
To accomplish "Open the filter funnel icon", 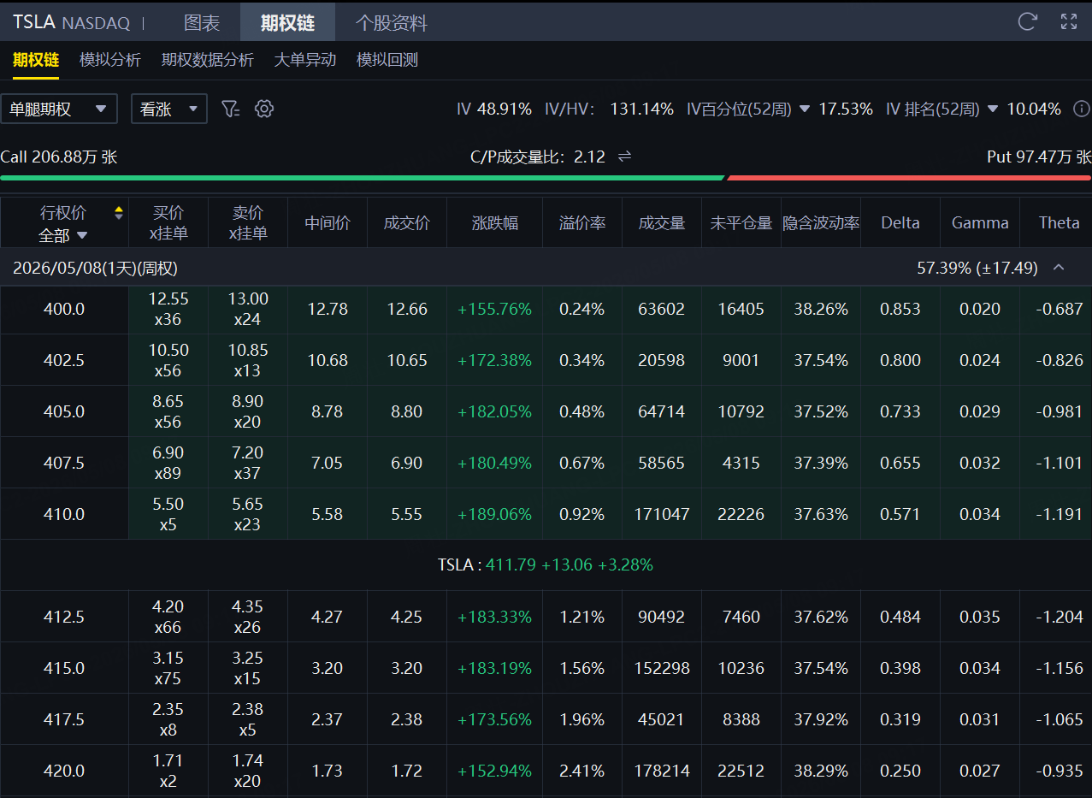I will pos(230,109).
